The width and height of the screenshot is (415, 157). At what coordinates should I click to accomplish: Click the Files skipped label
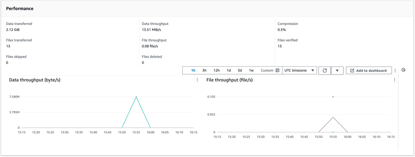pyautogui.click(x=16, y=57)
